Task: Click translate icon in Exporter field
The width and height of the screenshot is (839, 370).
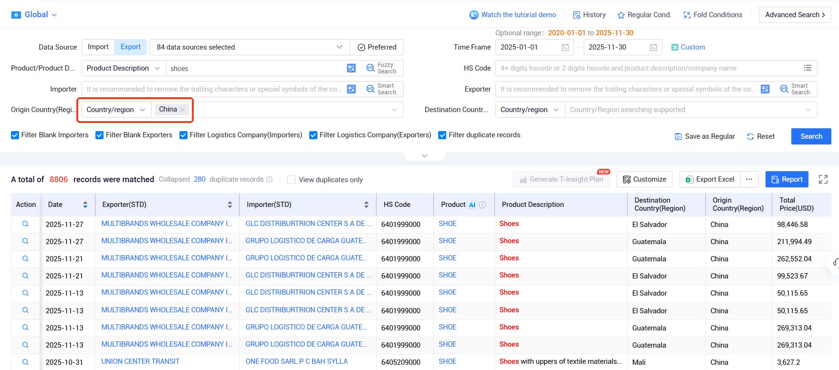Action: point(765,89)
